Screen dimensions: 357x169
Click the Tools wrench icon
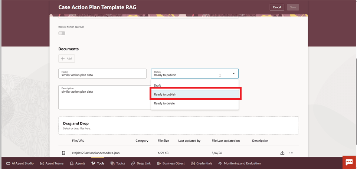click(94, 163)
